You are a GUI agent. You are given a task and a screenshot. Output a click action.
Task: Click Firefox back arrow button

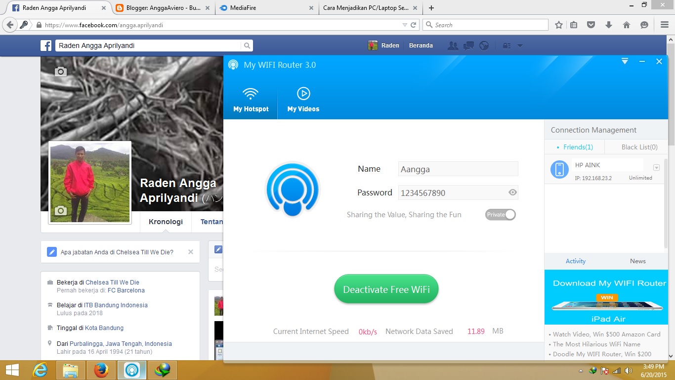[x=9, y=25]
